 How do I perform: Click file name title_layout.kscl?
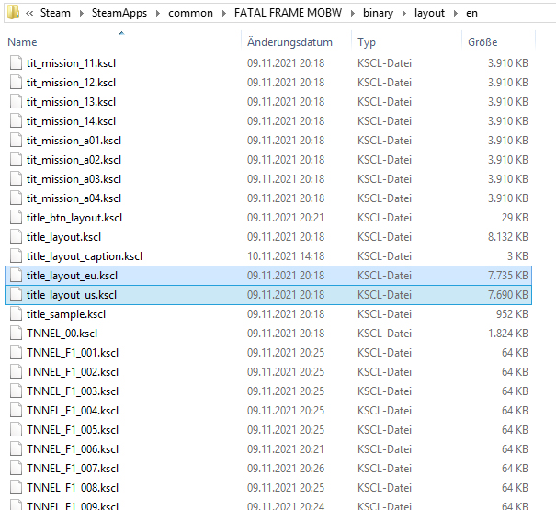click(63, 237)
